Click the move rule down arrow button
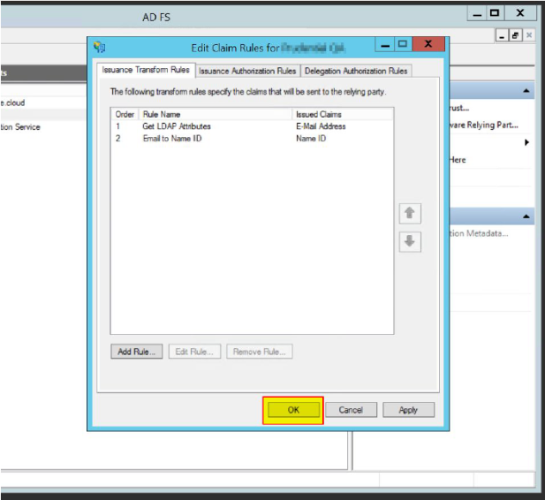This screenshot has height=500, width=545. 410,241
